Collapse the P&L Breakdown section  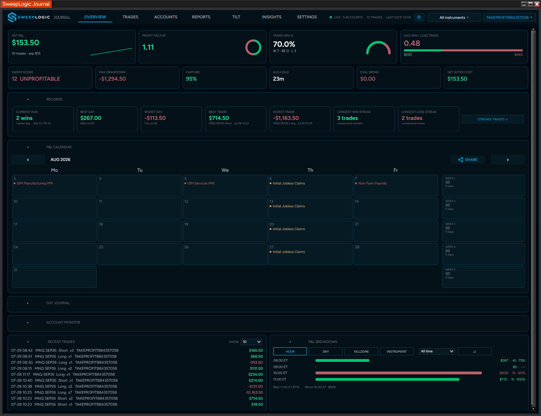coord(290,342)
